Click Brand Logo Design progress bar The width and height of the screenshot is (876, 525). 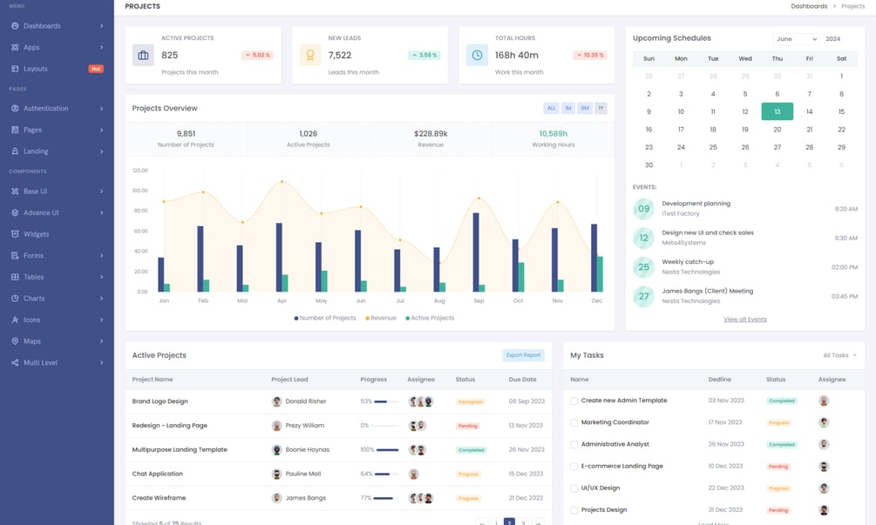[x=387, y=401]
